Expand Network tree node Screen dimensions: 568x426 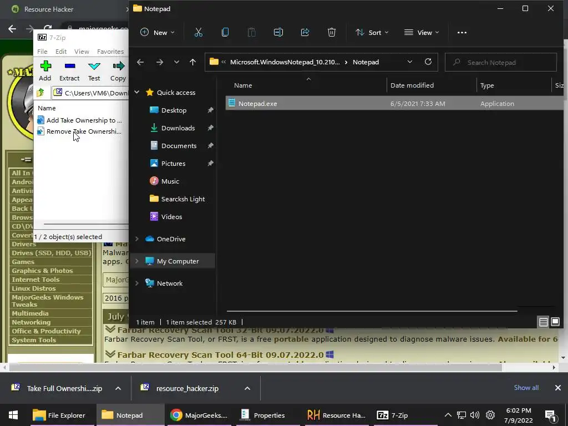pos(137,283)
